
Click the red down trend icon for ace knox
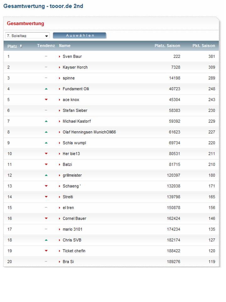[46, 100]
